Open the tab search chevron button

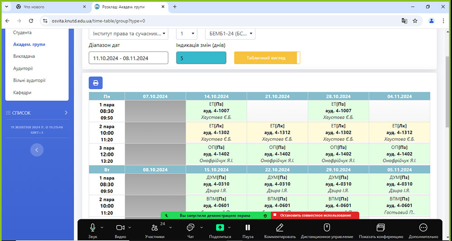click(x=6, y=7)
